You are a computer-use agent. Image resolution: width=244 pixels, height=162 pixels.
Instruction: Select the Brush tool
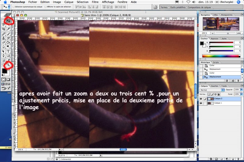pyautogui.click(x=8, y=34)
